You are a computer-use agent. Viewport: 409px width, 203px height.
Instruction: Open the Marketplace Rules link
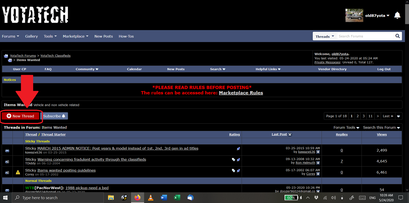[x=241, y=93]
